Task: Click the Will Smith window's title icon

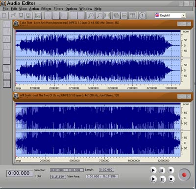Action: tap(16, 96)
